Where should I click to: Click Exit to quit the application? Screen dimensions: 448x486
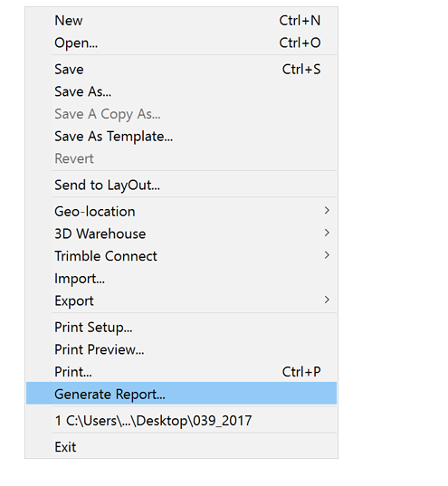tap(181, 447)
